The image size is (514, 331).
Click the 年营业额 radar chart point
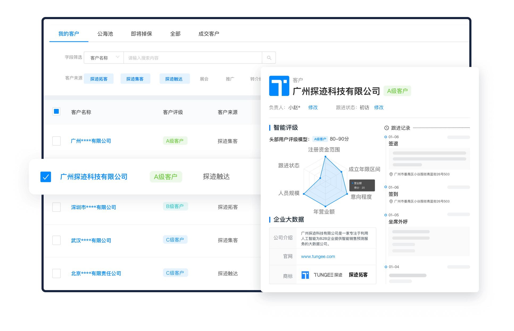[x=325, y=206]
